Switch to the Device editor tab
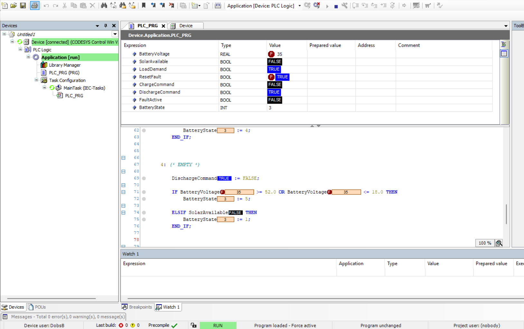The image size is (524, 329). click(x=186, y=26)
